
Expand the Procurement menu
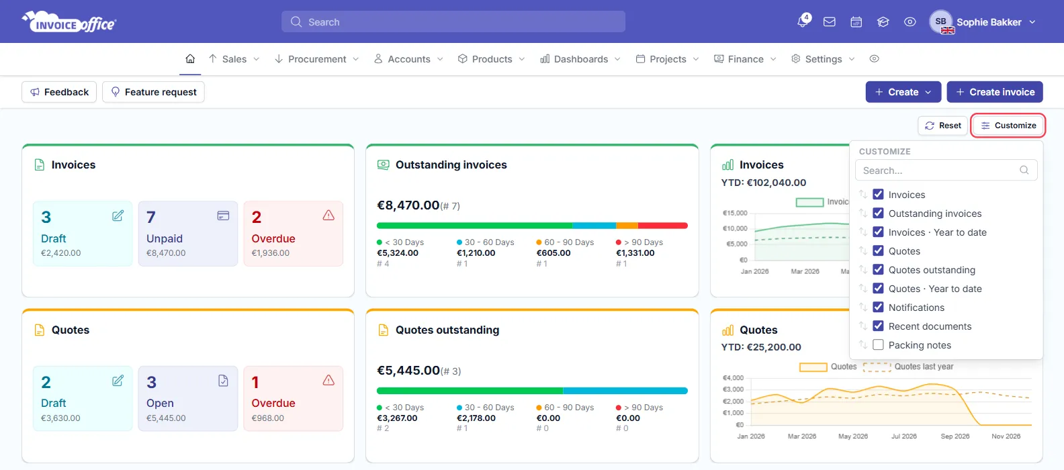316,59
